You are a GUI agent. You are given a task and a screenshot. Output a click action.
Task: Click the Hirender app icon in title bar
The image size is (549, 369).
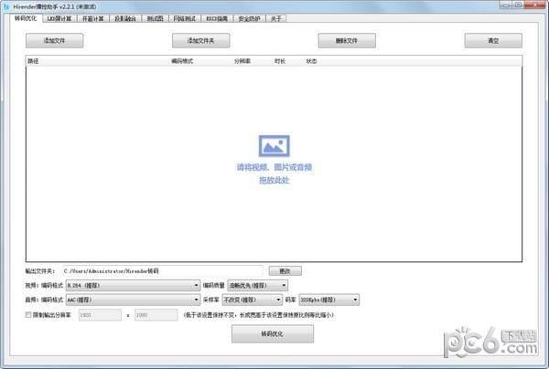[6, 6]
